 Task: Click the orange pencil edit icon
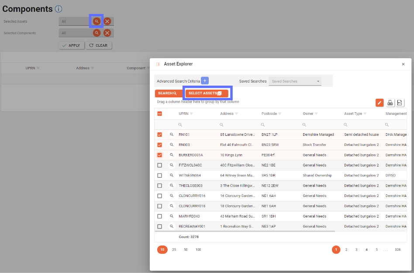tap(379, 103)
